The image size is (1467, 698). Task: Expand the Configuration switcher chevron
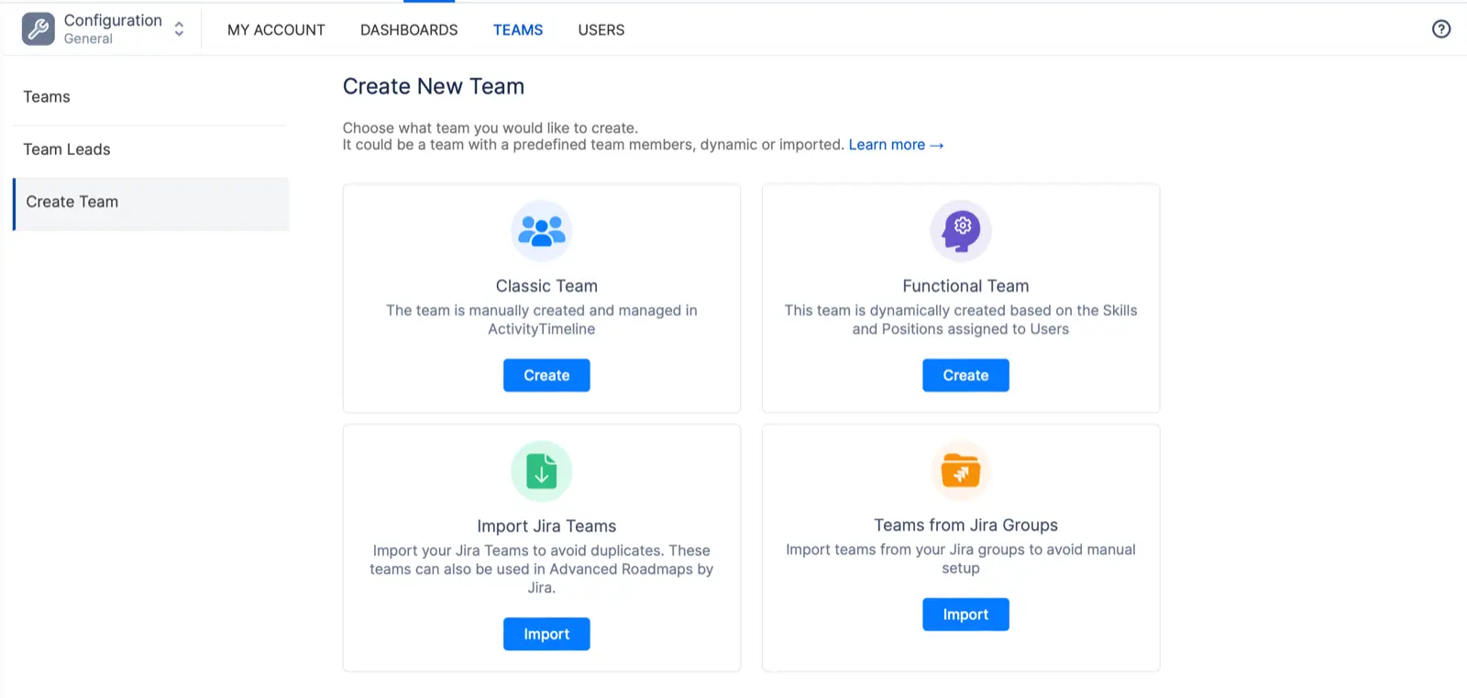pyautogui.click(x=179, y=29)
